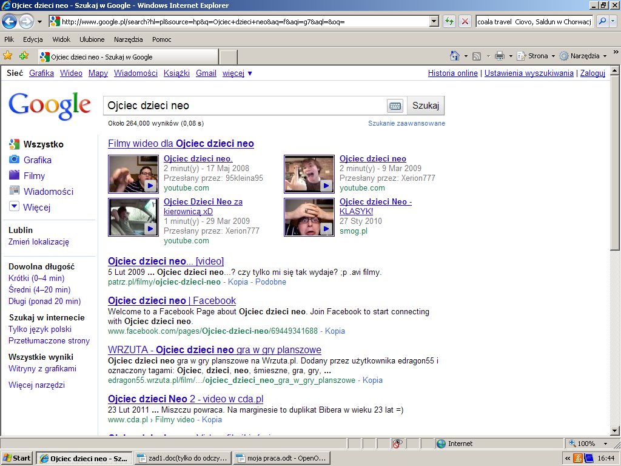Click the privacy report eye icon

pos(398,444)
